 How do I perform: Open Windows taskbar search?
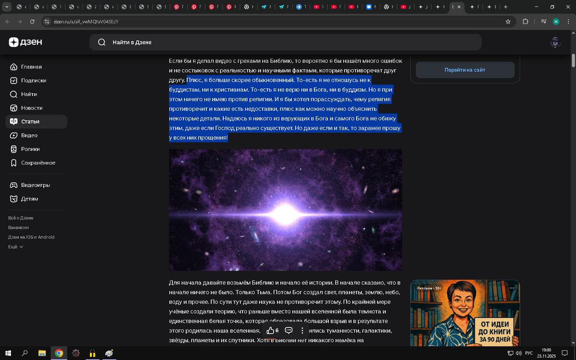[25, 353]
